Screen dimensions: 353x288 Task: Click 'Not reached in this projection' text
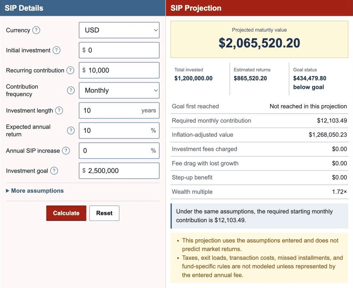point(308,106)
